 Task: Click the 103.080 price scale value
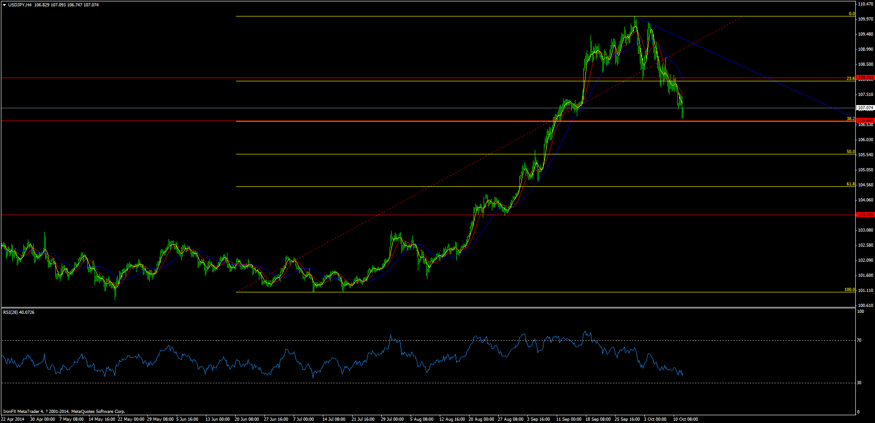pos(866,230)
